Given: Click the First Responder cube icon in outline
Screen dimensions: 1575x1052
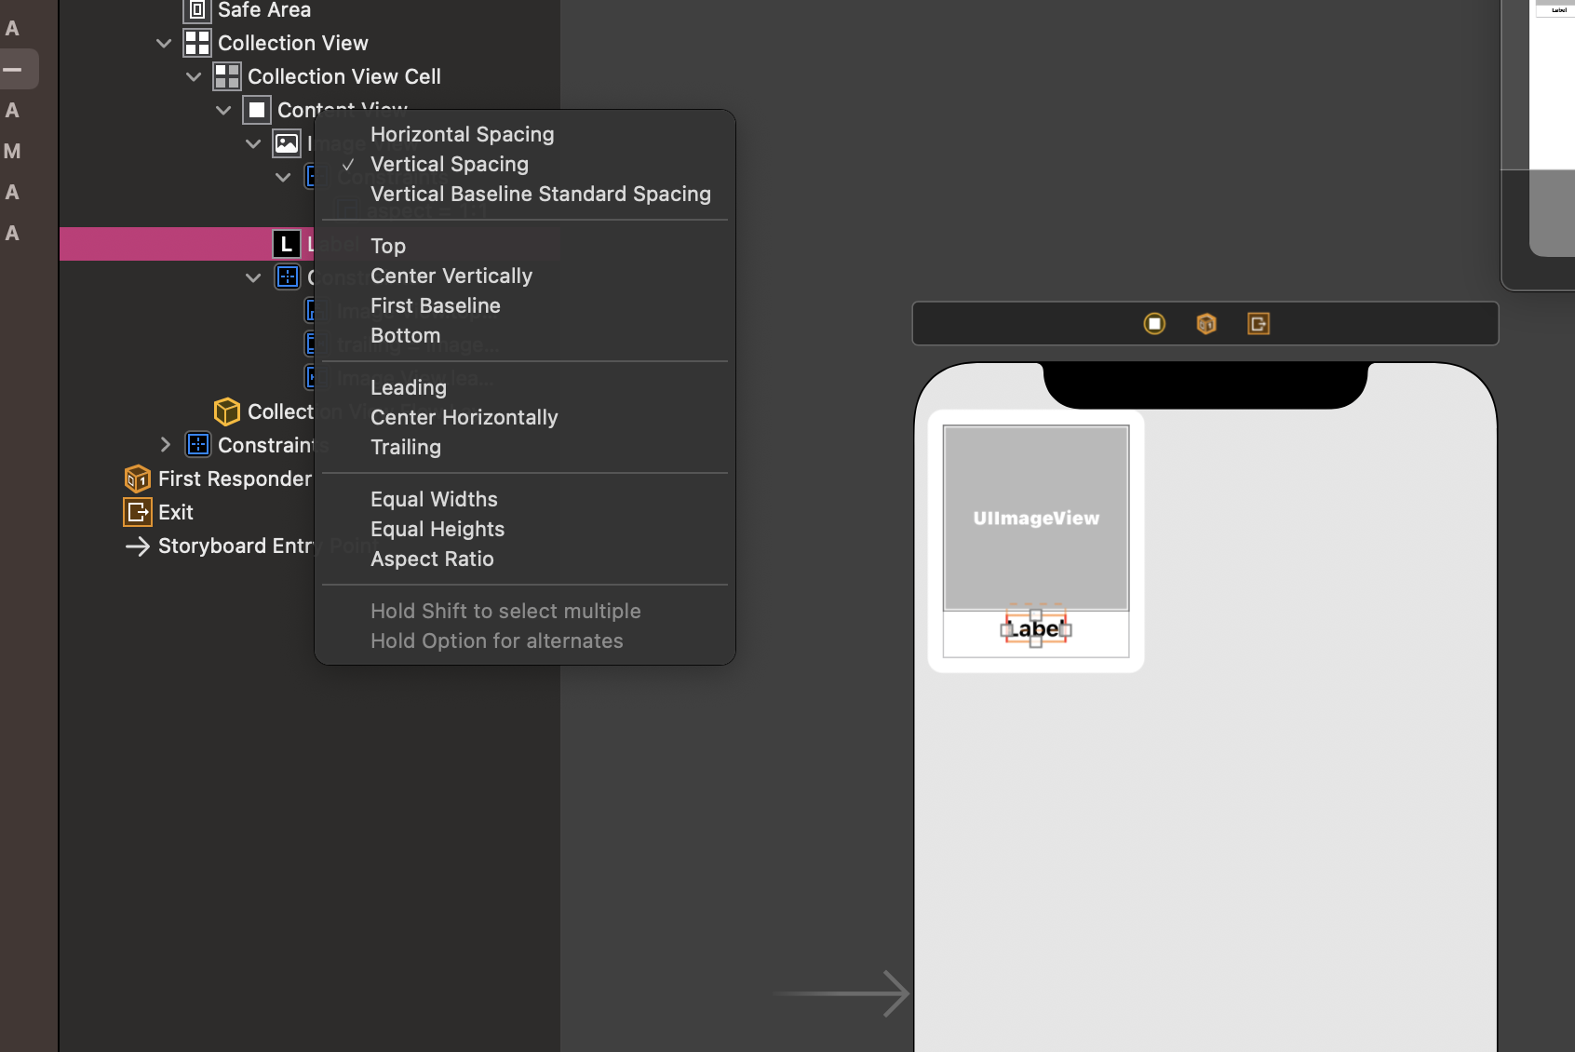Looking at the screenshot, I should click(138, 479).
